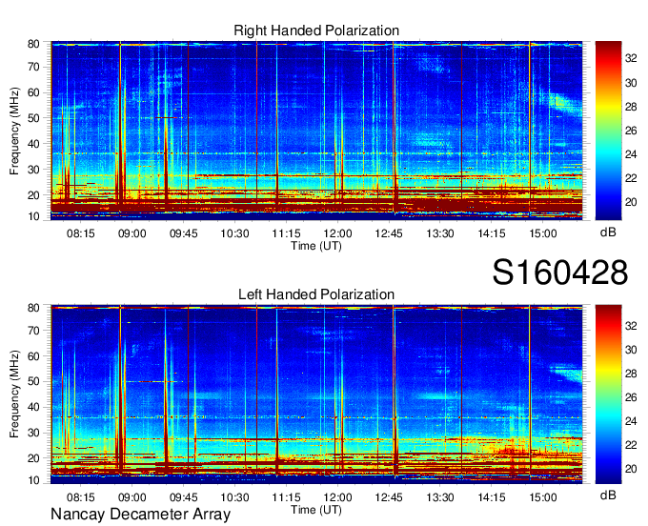Click the 'Left Handed Polarization' plot title
Image resolution: width=648 pixels, height=526 pixels.
[x=316, y=294]
